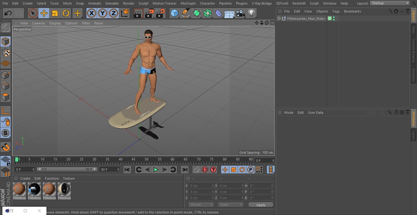Toggle X axis lock
Viewport: 417px width, 215px height.
pos(92,13)
